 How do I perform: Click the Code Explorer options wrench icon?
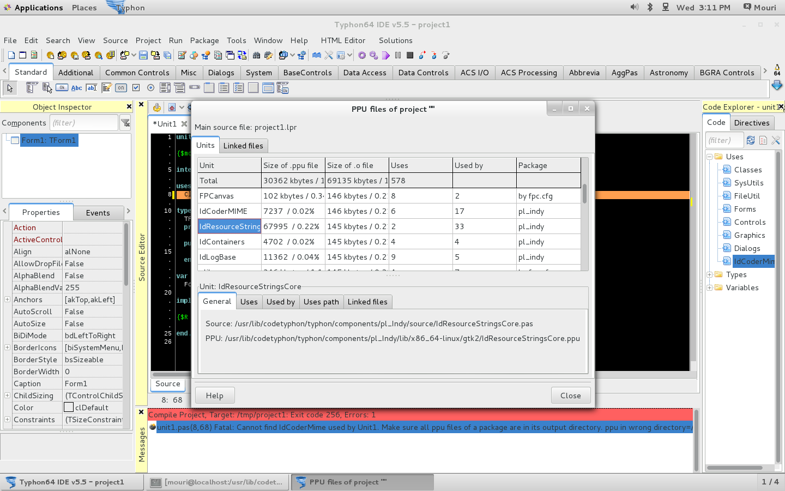pos(776,140)
